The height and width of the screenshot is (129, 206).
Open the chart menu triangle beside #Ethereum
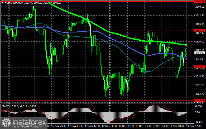pos(2,3)
